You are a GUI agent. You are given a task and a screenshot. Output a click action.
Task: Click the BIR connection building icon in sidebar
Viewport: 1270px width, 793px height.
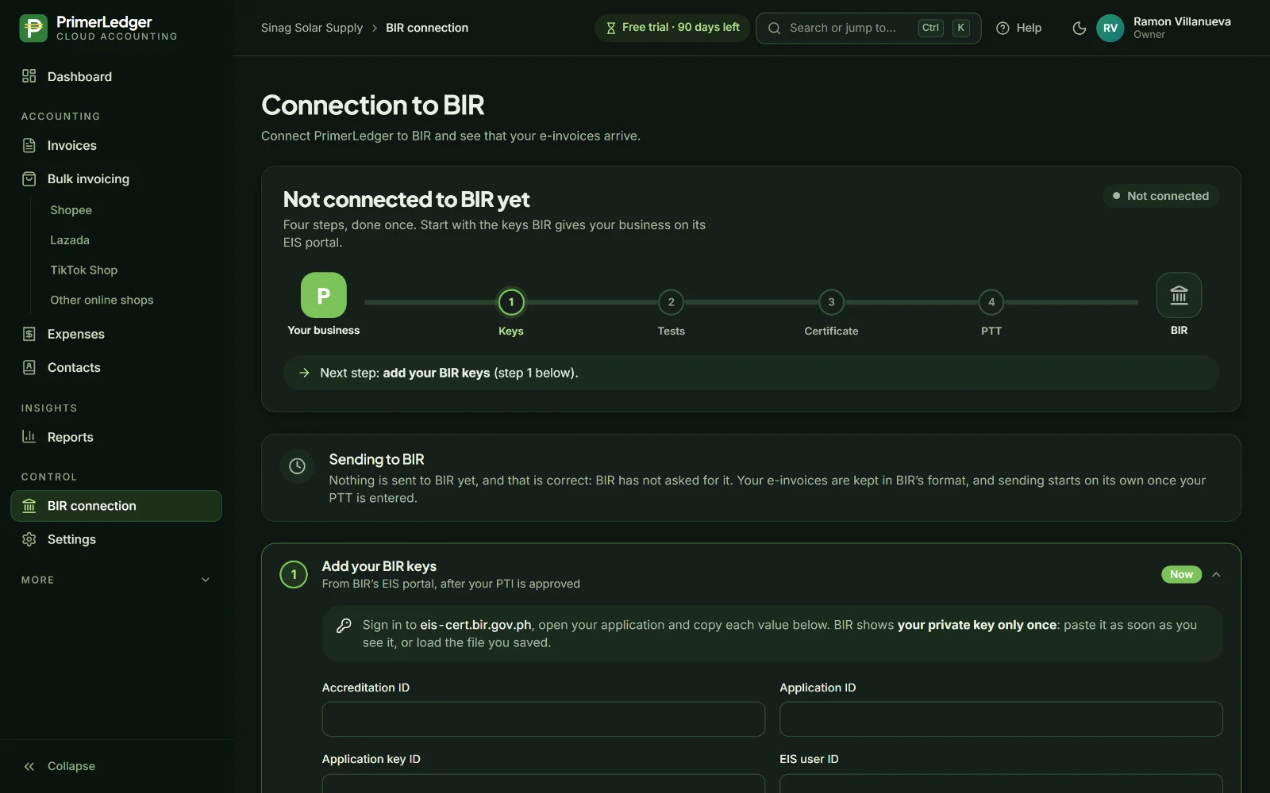point(29,506)
